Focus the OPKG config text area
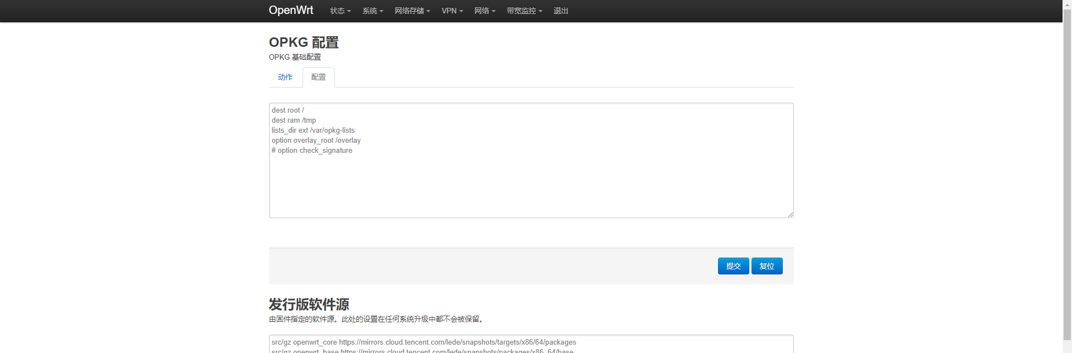 point(531,160)
